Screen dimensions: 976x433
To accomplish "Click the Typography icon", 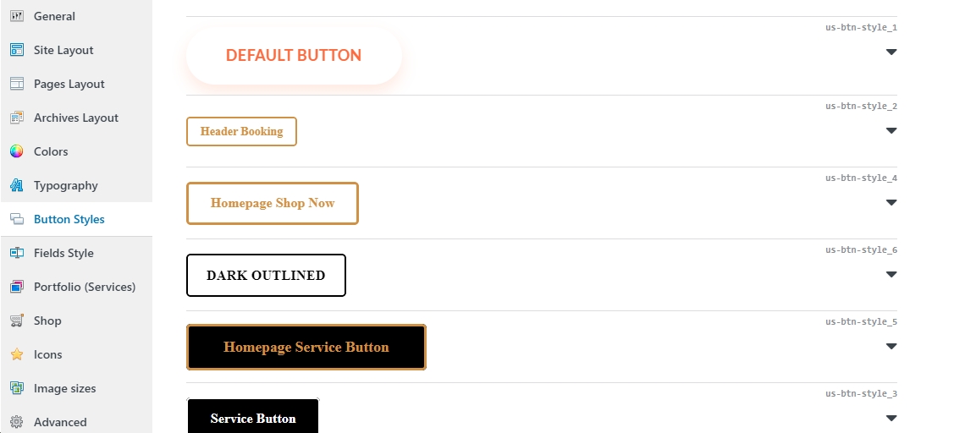I will (x=17, y=185).
